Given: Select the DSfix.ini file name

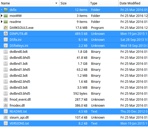Looking at the screenshot, I should tap(16, 40).
